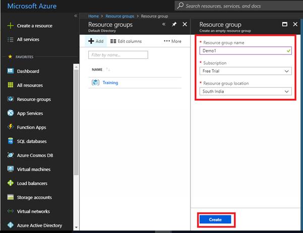Sort by NAME column arrows

(x=108, y=69)
